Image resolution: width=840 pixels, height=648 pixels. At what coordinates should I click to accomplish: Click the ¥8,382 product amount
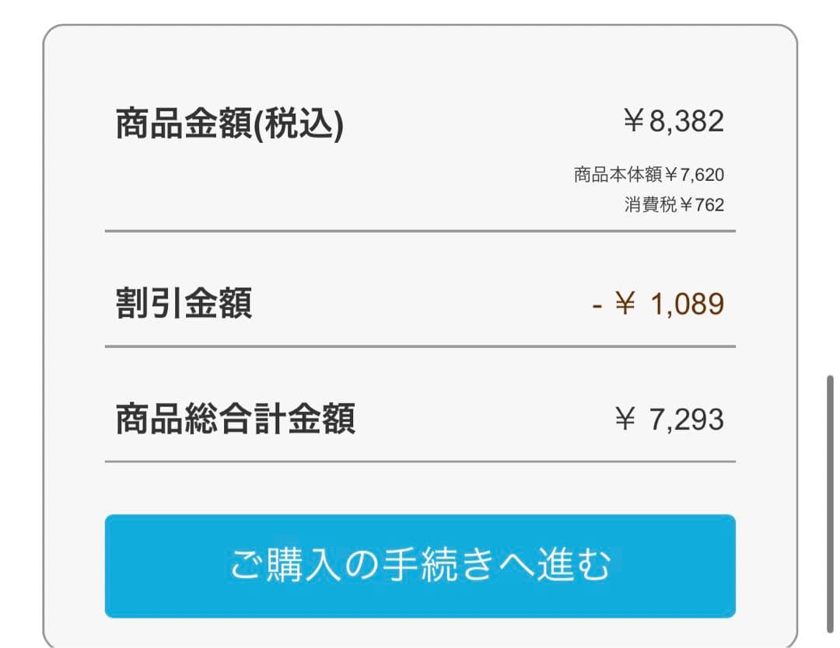coord(674,122)
